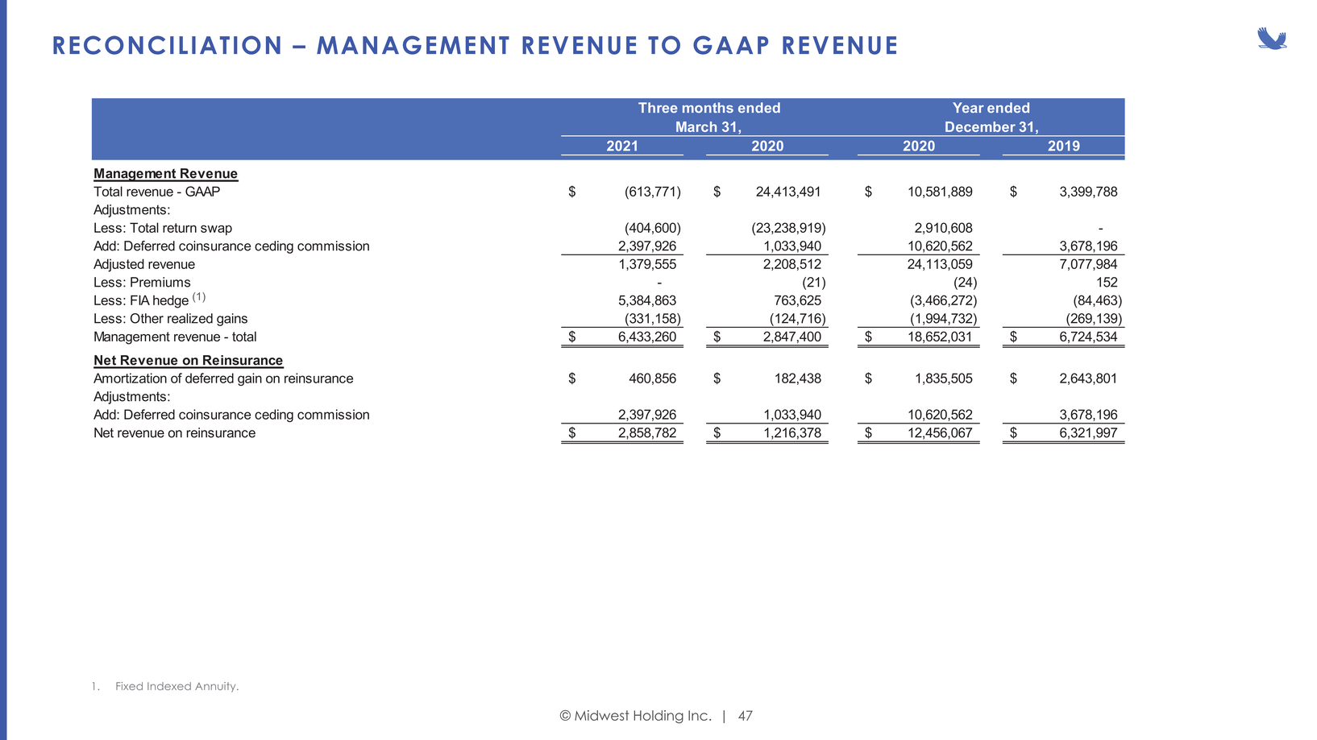The height and width of the screenshot is (740, 1317).
Task: Click the 'Management Revenue' section heading
Action: pyautogui.click(x=165, y=173)
